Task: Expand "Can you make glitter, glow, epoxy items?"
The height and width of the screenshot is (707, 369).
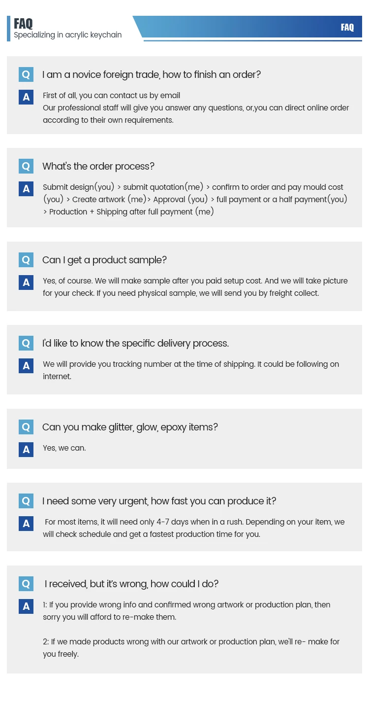Action: [x=130, y=427]
